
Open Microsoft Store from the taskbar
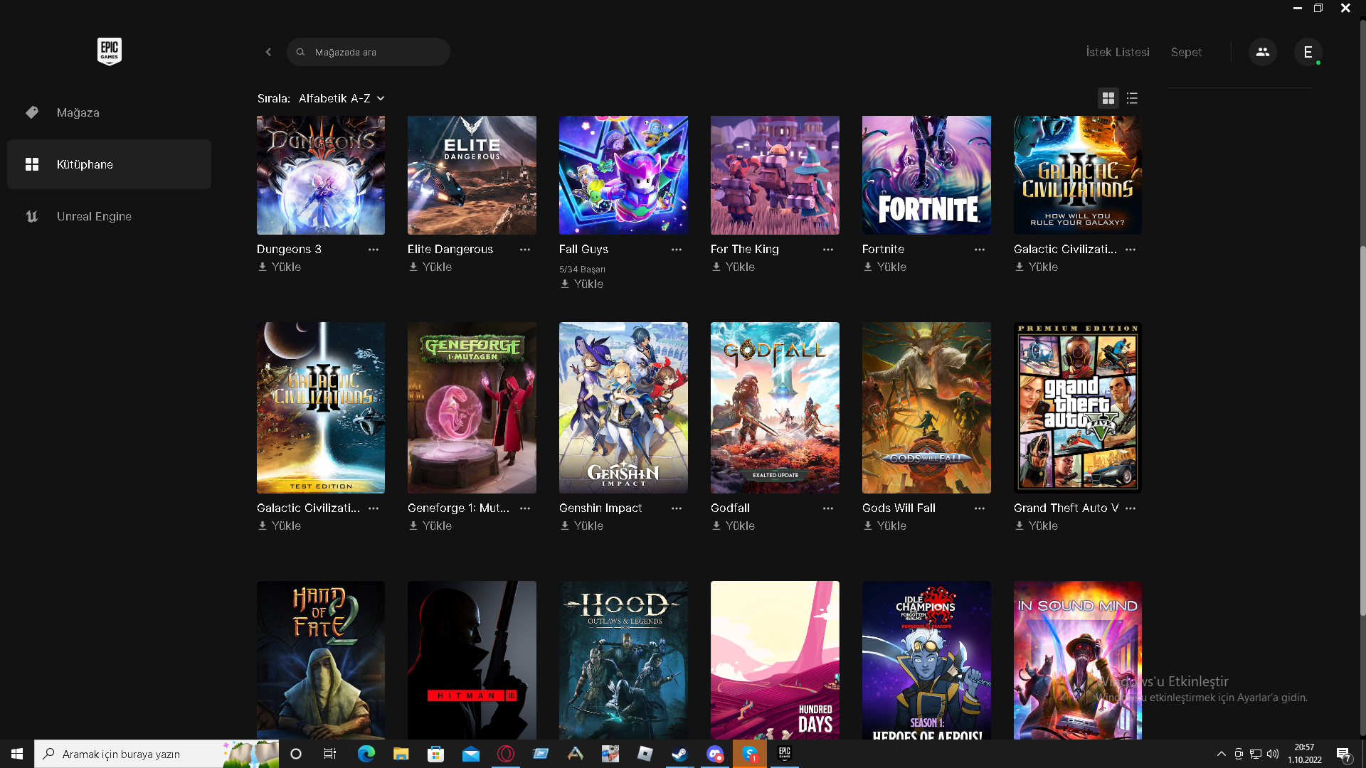(x=436, y=754)
